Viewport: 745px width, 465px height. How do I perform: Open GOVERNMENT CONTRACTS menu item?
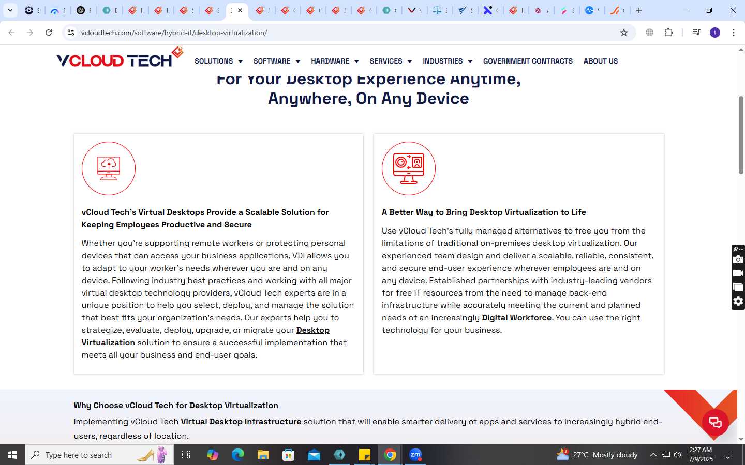pos(528,61)
